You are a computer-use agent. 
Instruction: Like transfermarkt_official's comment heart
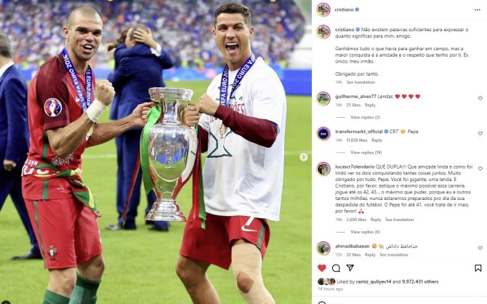tap(480, 134)
